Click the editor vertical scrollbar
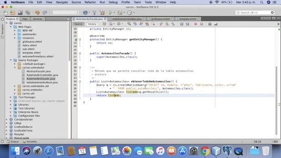 pos(276,101)
